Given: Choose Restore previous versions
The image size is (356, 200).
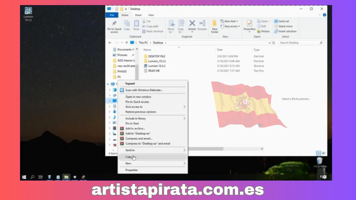Looking at the screenshot, I should (x=153, y=112).
